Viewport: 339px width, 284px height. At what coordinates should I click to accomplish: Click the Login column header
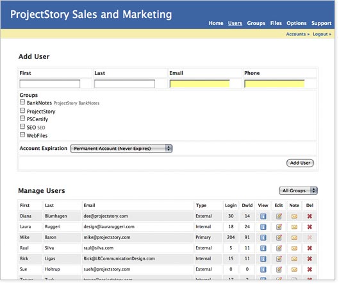point(231,206)
